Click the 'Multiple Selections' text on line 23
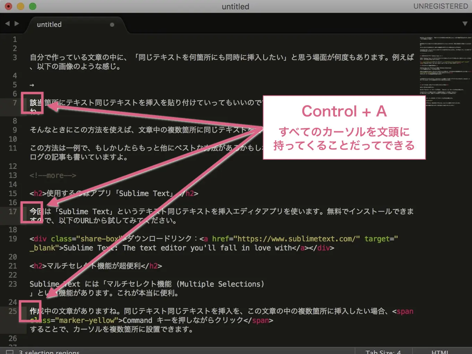472x354 pixels. tap(220, 284)
